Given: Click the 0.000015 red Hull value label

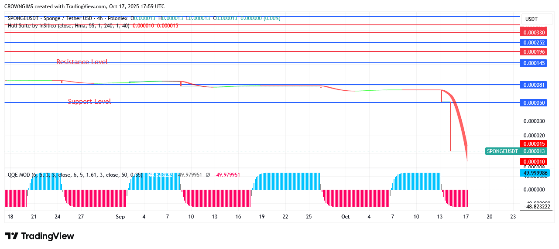Looking at the screenshot, I should pyautogui.click(x=534, y=144).
